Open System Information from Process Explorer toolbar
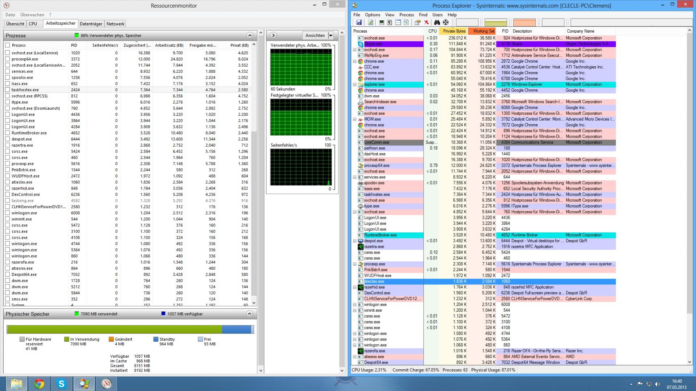Screen dimensions: 696x391 [x=382, y=22]
